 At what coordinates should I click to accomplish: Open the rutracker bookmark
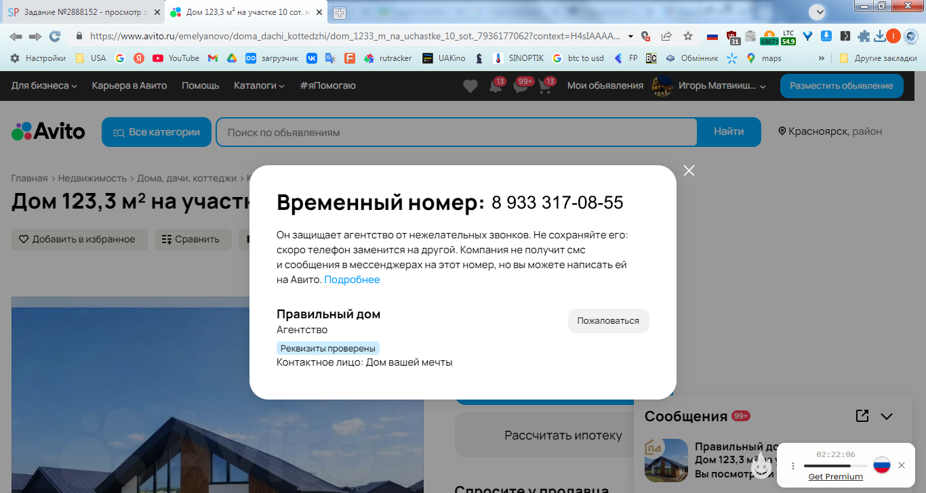(388, 58)
